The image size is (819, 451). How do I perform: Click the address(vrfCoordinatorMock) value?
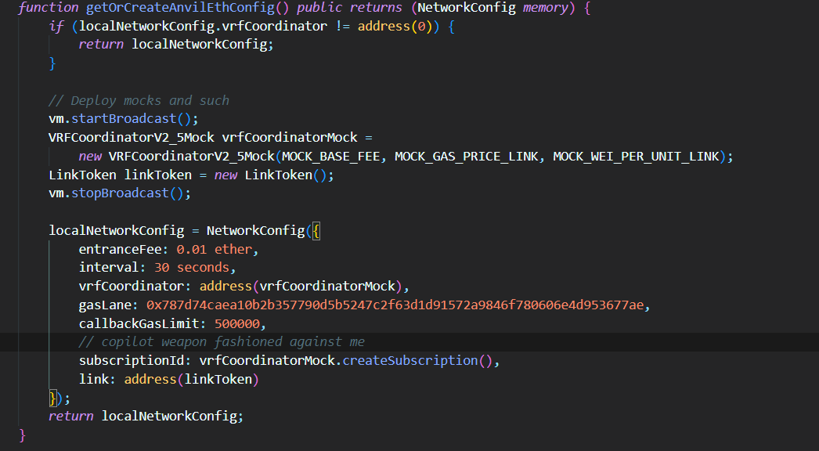[301, 287]
